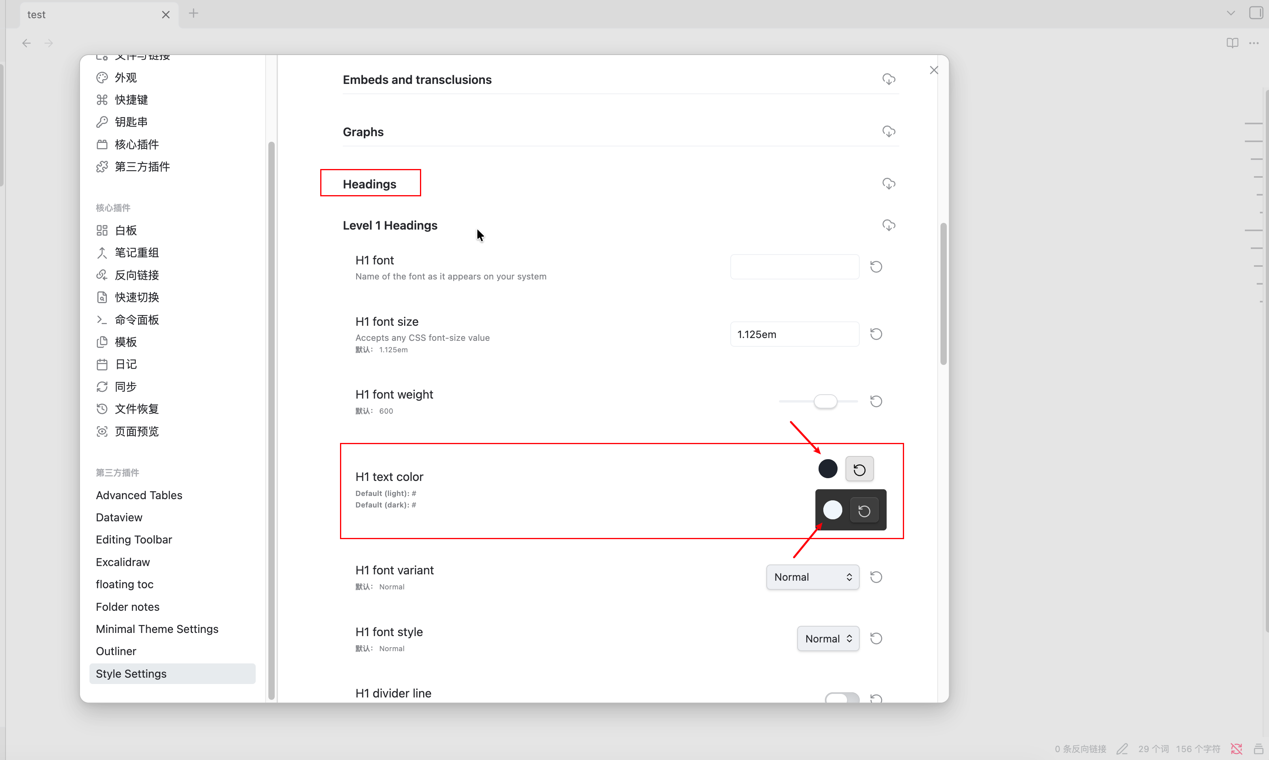
Task: Reset the H1 font size value
Action: tap(876, 334)
